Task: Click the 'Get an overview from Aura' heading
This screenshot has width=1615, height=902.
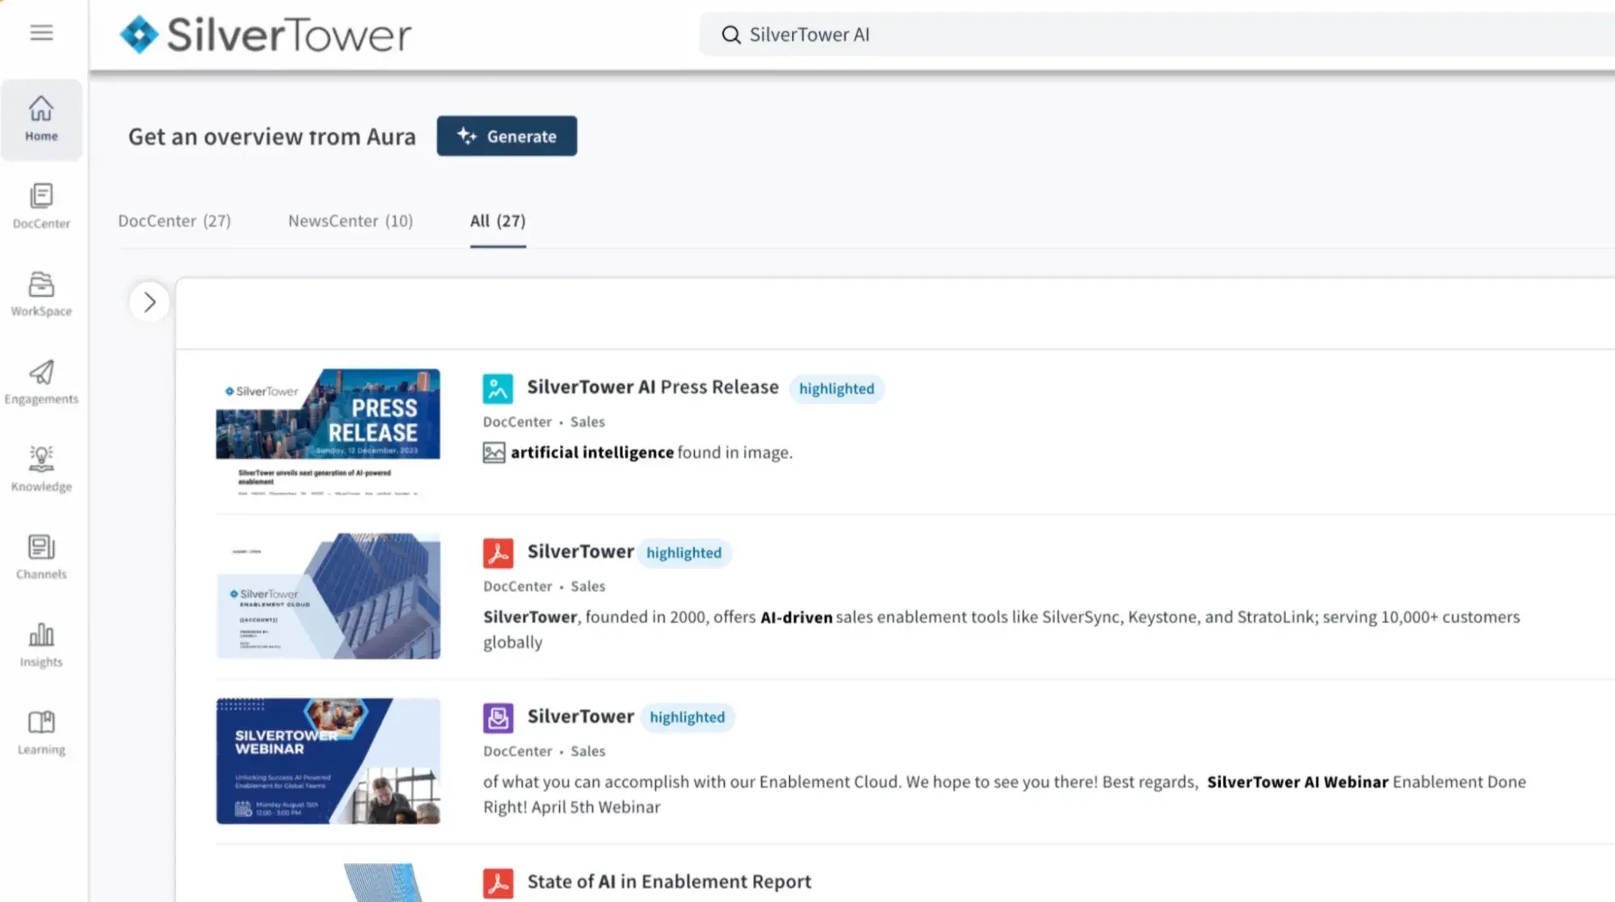Action: [271, 137]
